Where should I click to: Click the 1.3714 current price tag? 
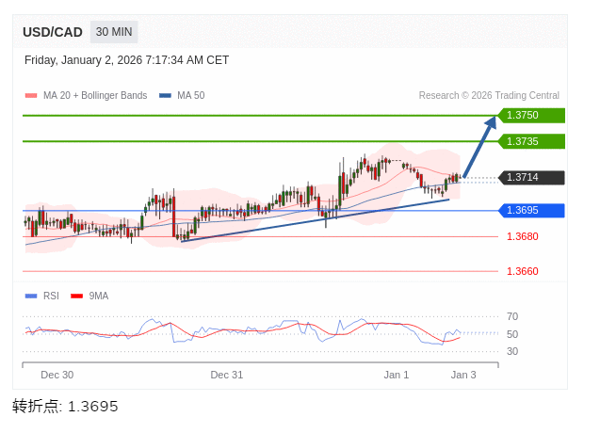tap(530, 177)
